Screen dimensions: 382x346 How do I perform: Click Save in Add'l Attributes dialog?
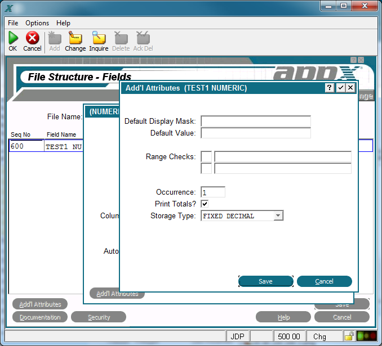click(x=265, y=281)
